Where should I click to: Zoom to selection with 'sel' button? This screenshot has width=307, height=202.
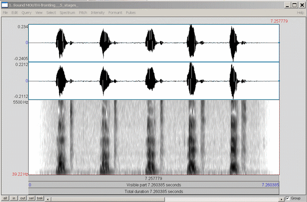point(31,198)
